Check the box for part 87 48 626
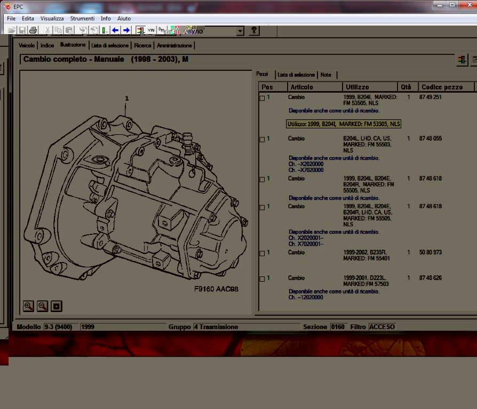Viewport: 477px width, 409px height. [x=262, y=279]
